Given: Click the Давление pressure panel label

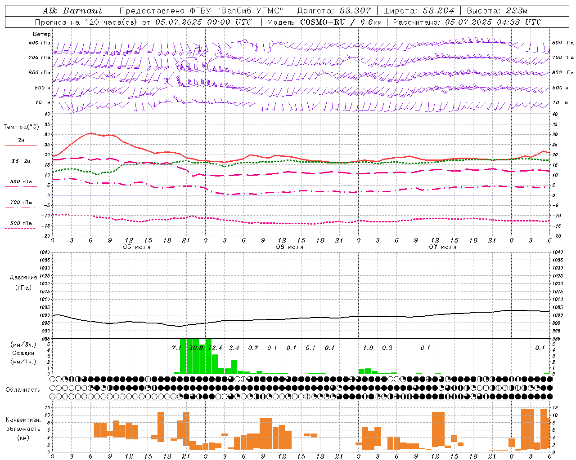Looking at the screenshot, I should tap(23, 278).
